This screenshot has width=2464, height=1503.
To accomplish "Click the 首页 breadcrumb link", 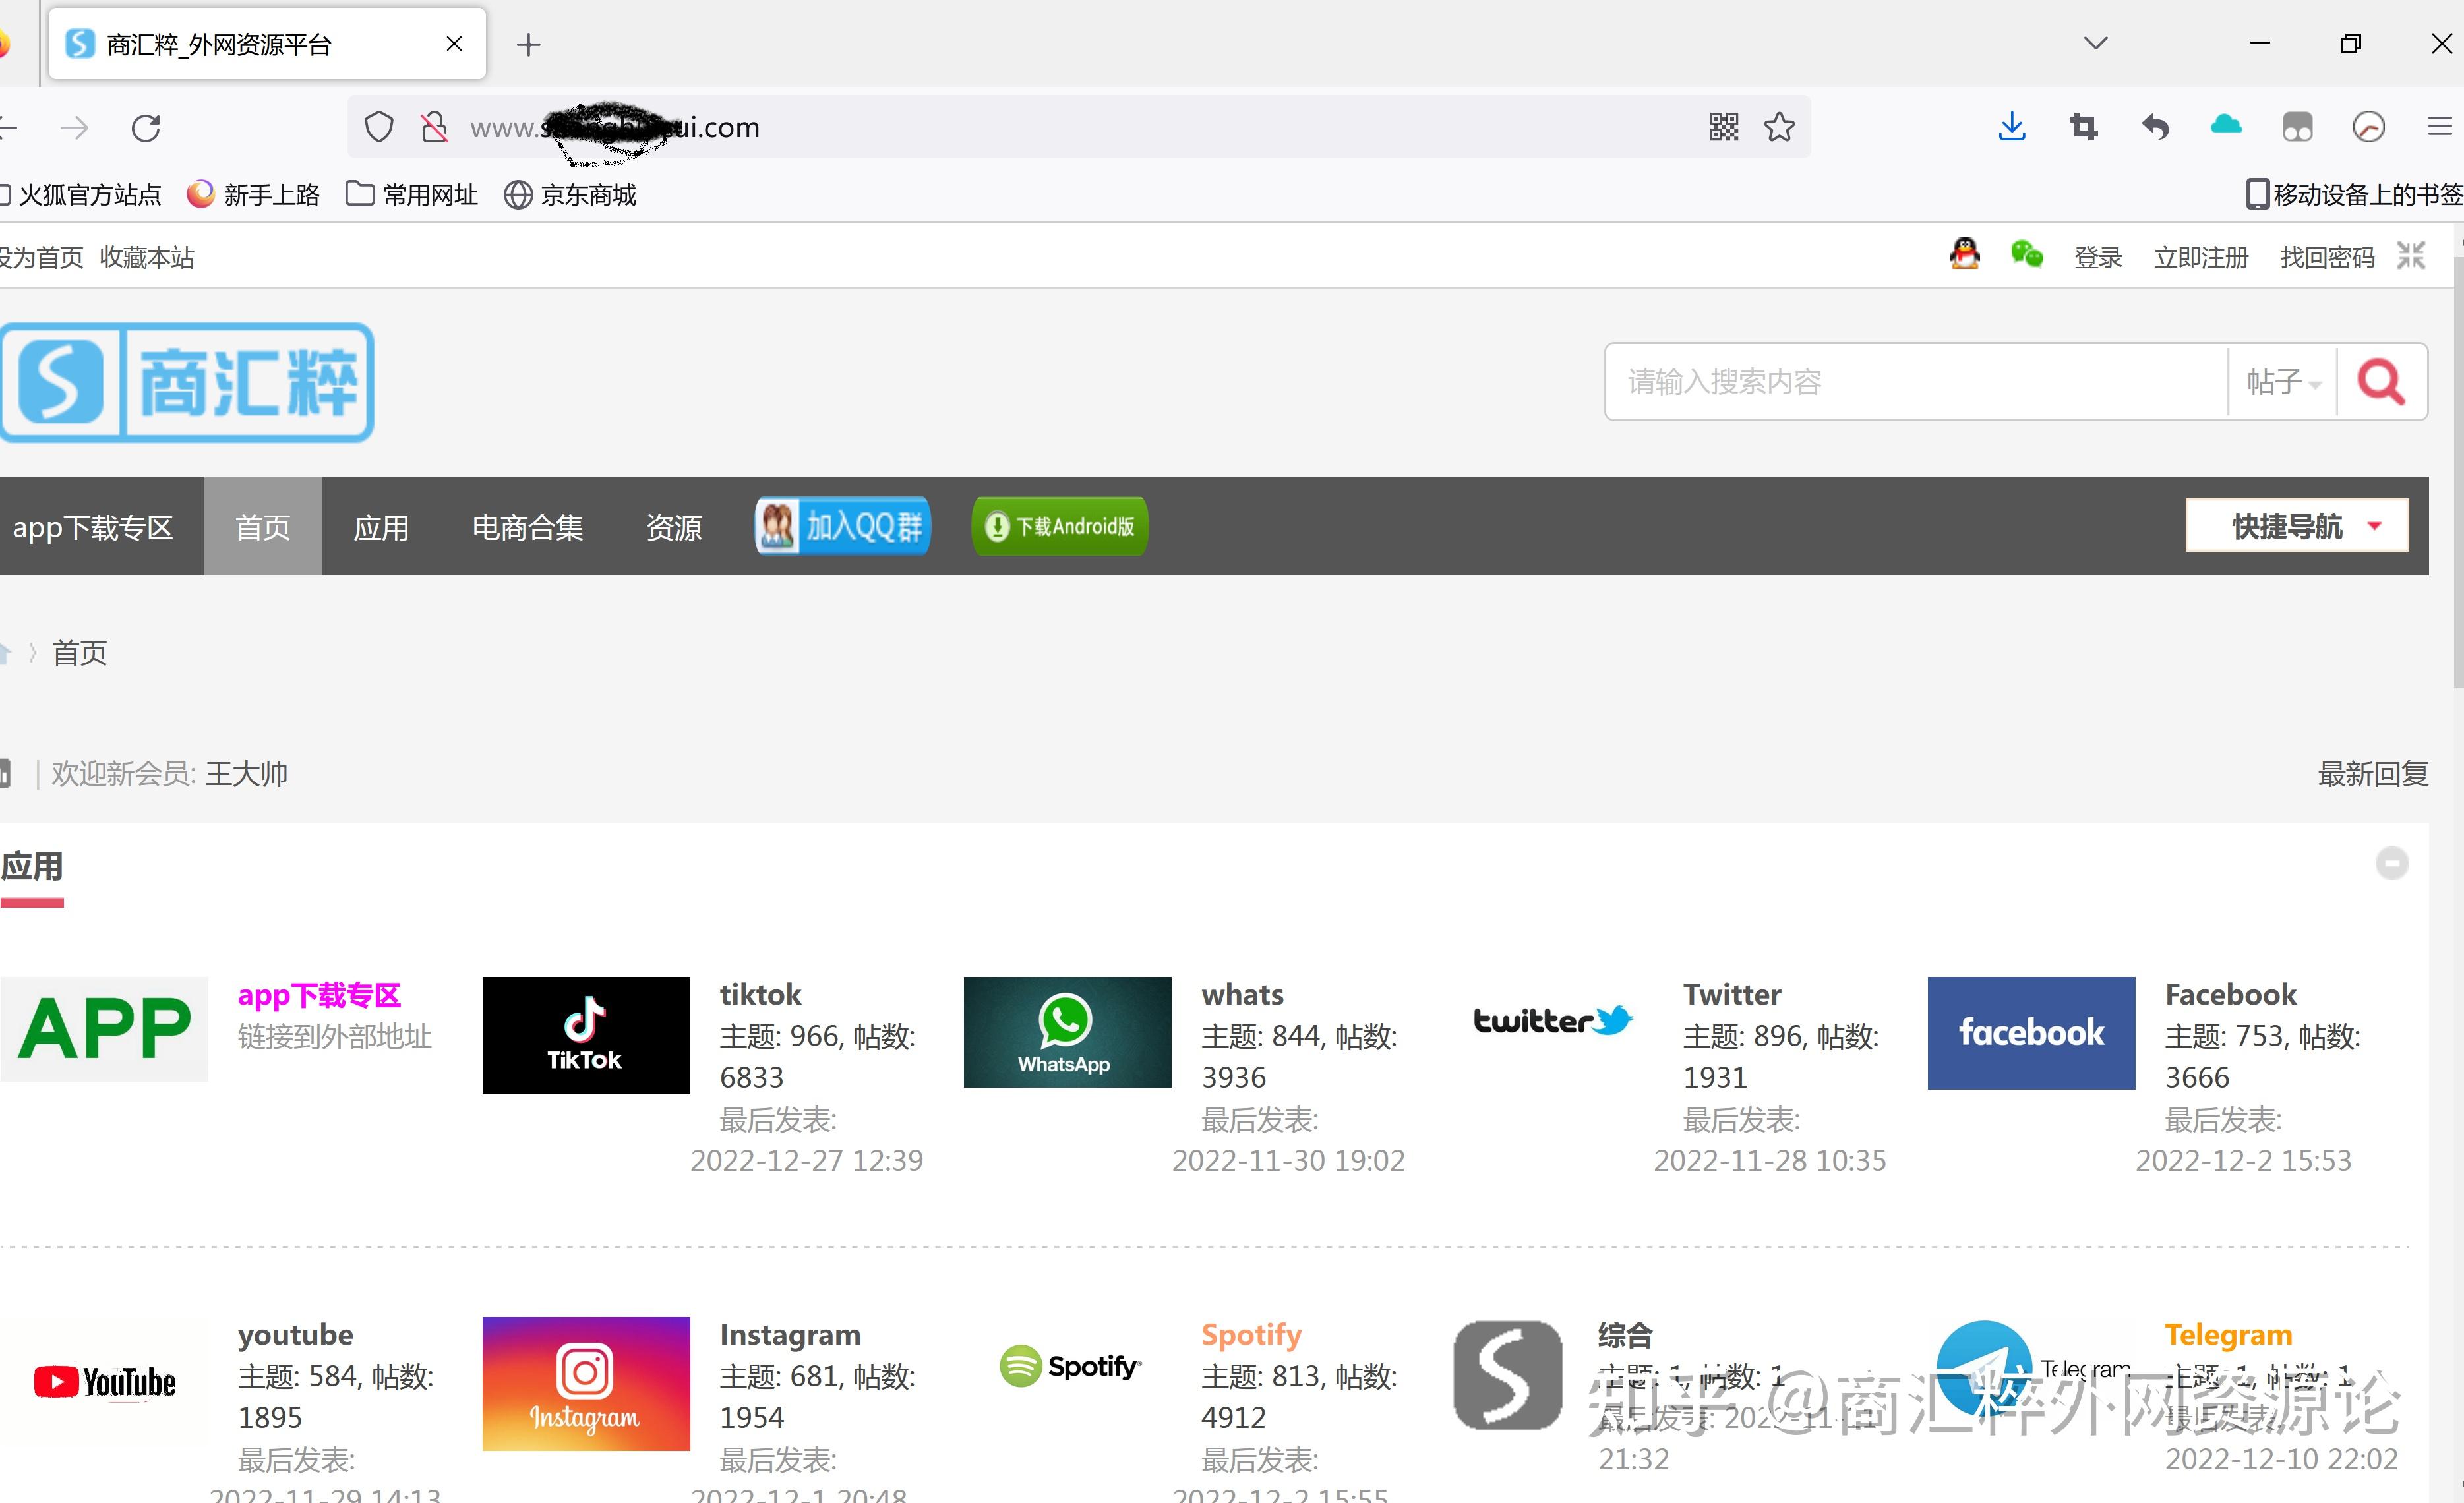I will click(x=79, y=653).
